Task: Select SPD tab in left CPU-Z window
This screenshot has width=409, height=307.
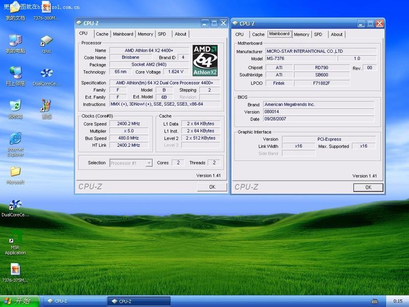Action: [162, 34]
